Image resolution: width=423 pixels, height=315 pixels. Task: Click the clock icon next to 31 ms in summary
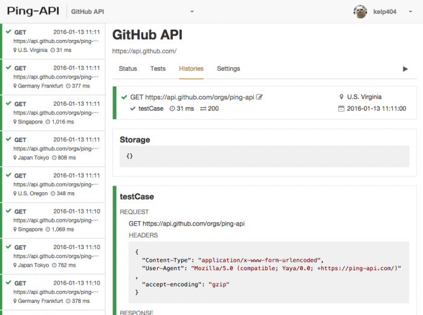(x=172, y=108)
